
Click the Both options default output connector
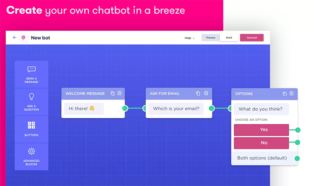point(297,159)
